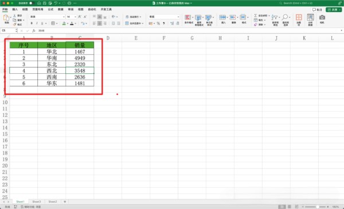The image size is (344, 209).
Task: Click the Comments button
Action: (x=317, y=10)
